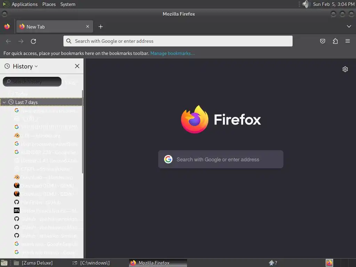Click Firefox icon at bottom-right panel

(x=329, y=263)
